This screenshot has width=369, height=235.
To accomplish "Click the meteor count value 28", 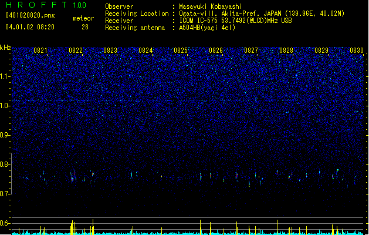I will coord(85,27).
